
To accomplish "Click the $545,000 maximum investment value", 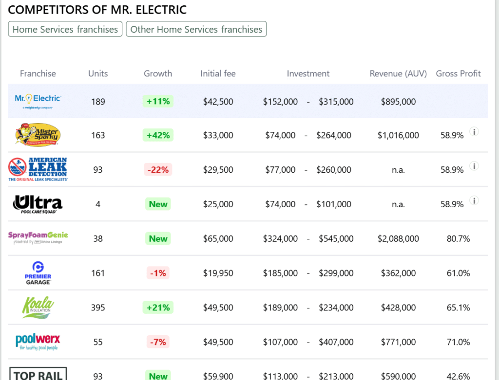I will coord(336,238).
